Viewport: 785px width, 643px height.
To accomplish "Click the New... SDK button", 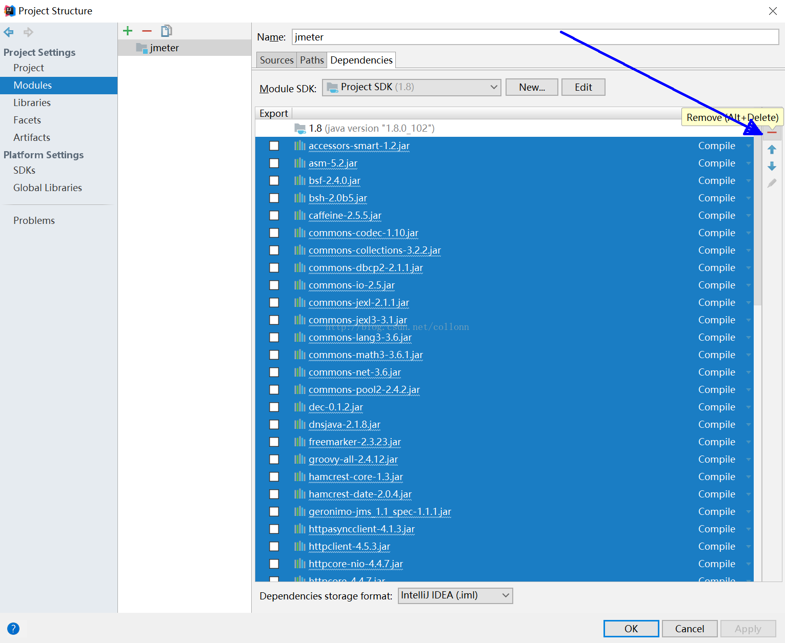I will pyautogui.click(x=532, y=87).
